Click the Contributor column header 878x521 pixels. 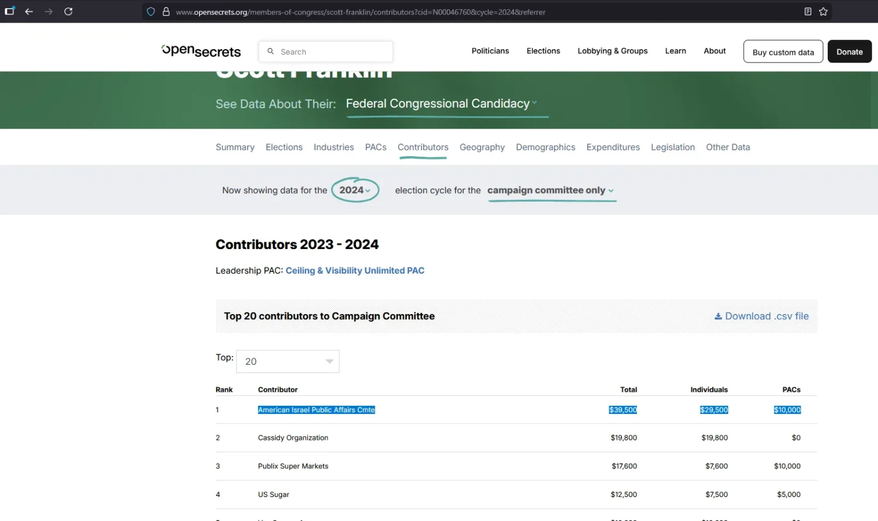click(x=277, y=390)
